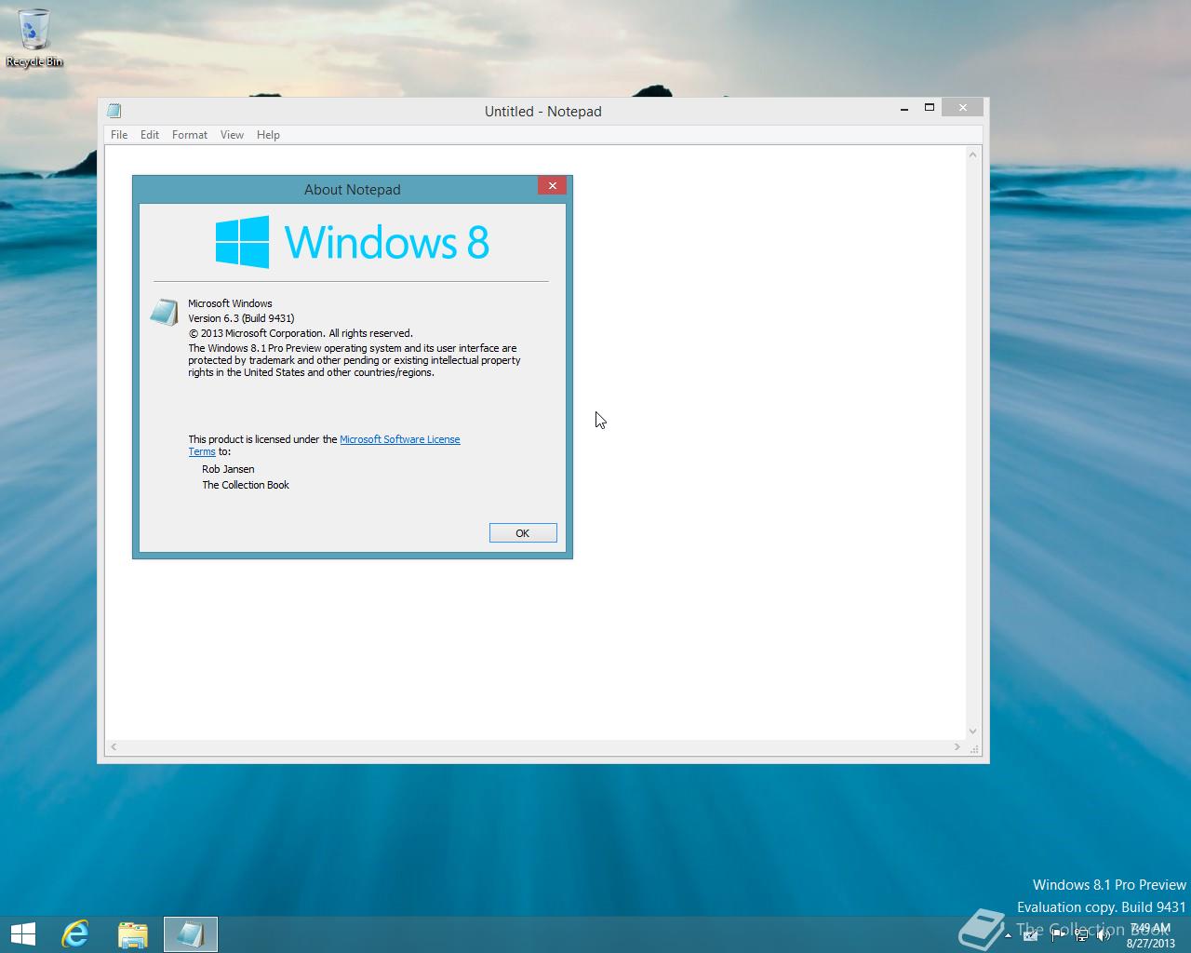Viewport: 1191px width, 953px height.
Task: Open the Format menu
Action: pyautogui.click(x=190, y=135)
